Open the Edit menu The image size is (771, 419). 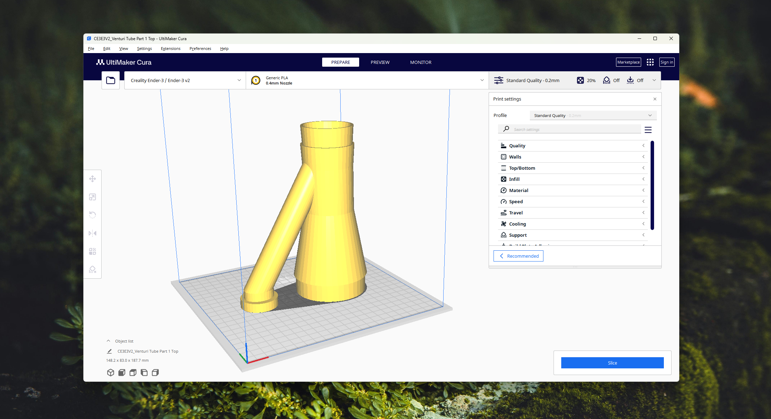(107, 49)
